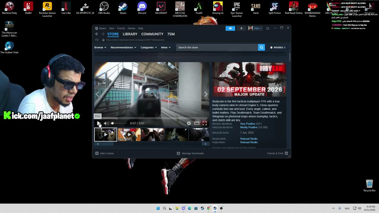
Task: Open Friends & Chat
Action: coord(277,153)
